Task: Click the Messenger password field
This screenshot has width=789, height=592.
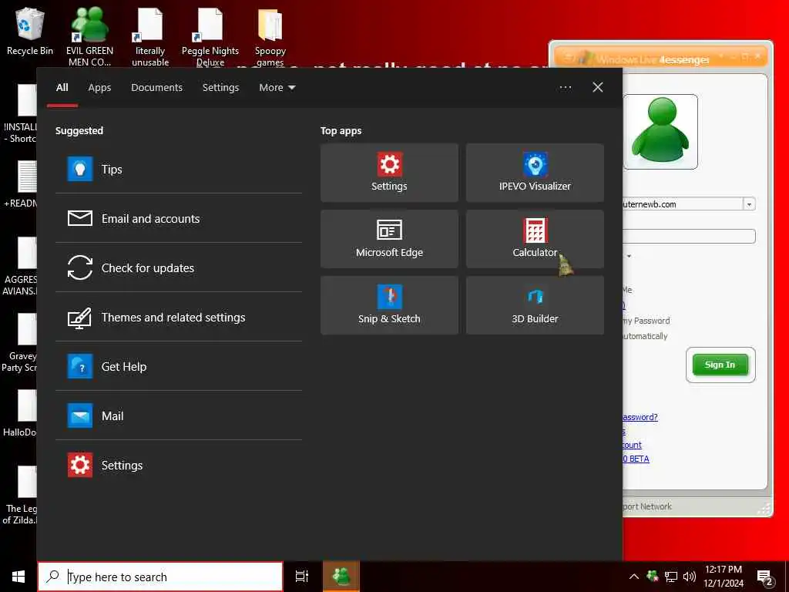Action: pos(688,236)
